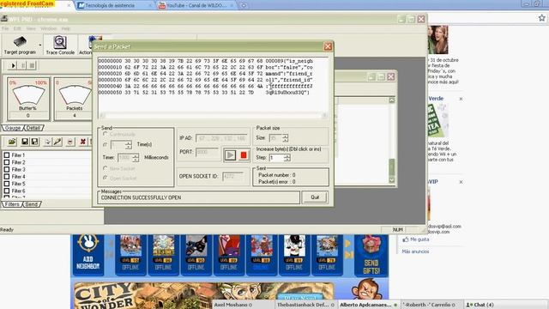
Task: Click the Buffer% gauge
Action: point(28,99)
